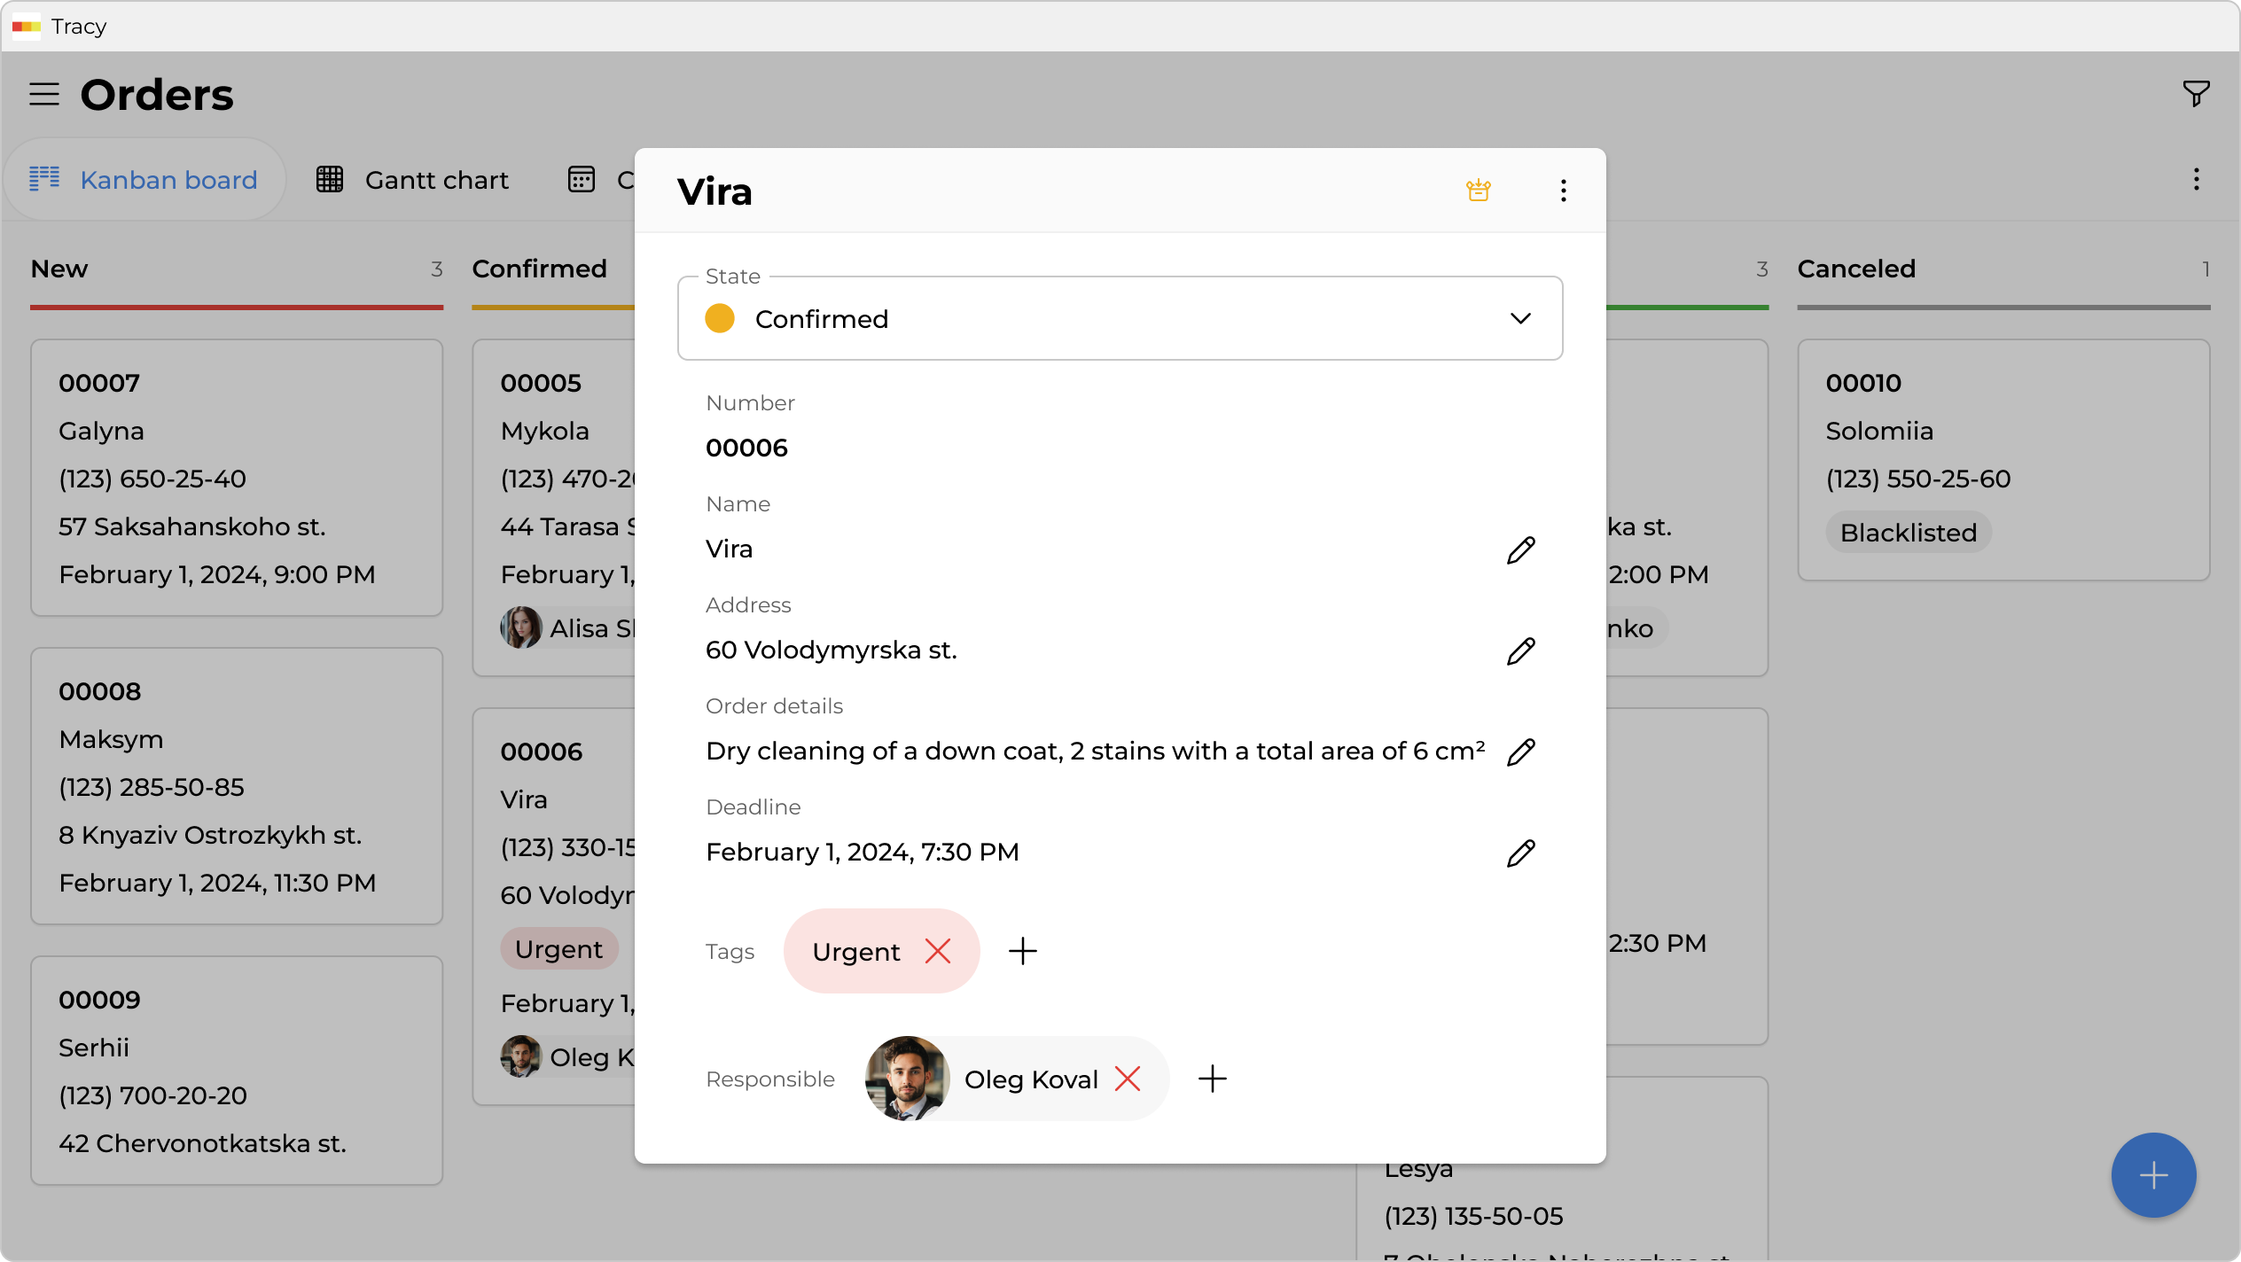Image resolution: width=2241 pixels, height=1262 pixels.
Task: Edit Order details with pencil icon
Action: coord(1520,752)
